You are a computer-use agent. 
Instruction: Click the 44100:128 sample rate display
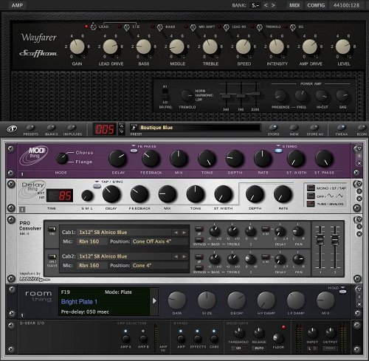[x=346, y=5]
